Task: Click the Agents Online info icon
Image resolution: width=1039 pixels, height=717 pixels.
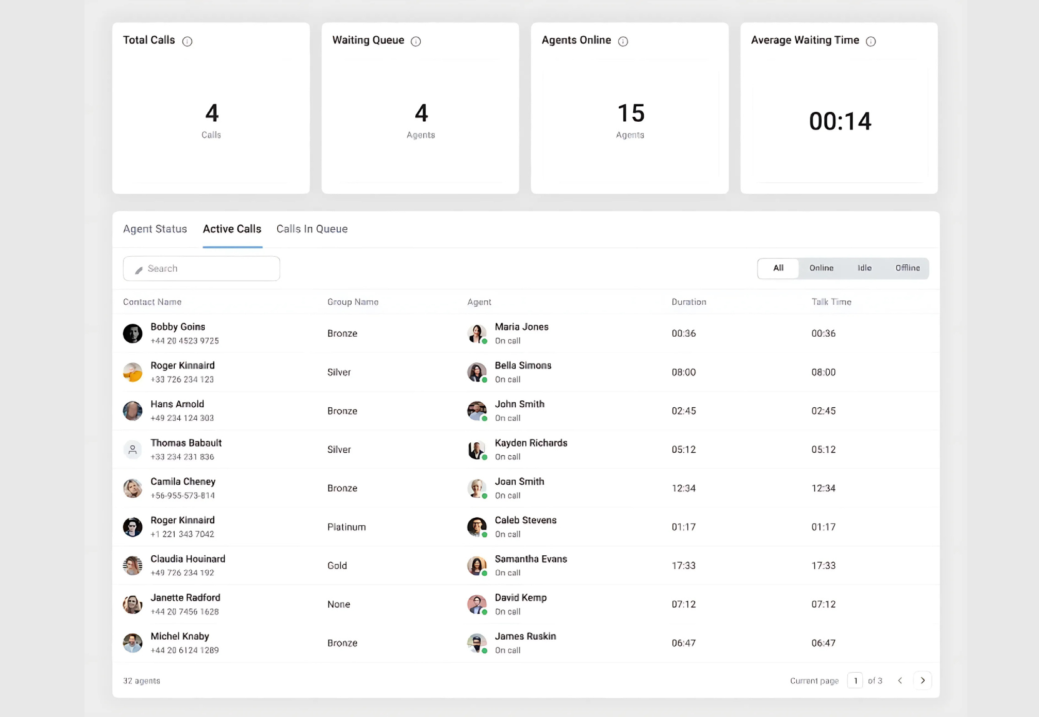Action: pos(623,41)
